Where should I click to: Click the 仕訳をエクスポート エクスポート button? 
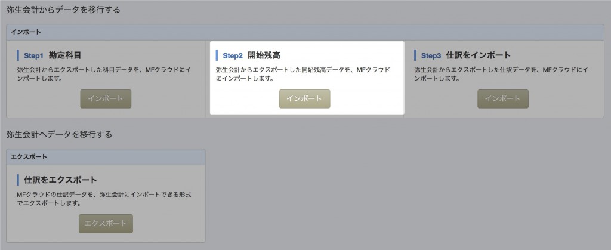coord(106,224)
